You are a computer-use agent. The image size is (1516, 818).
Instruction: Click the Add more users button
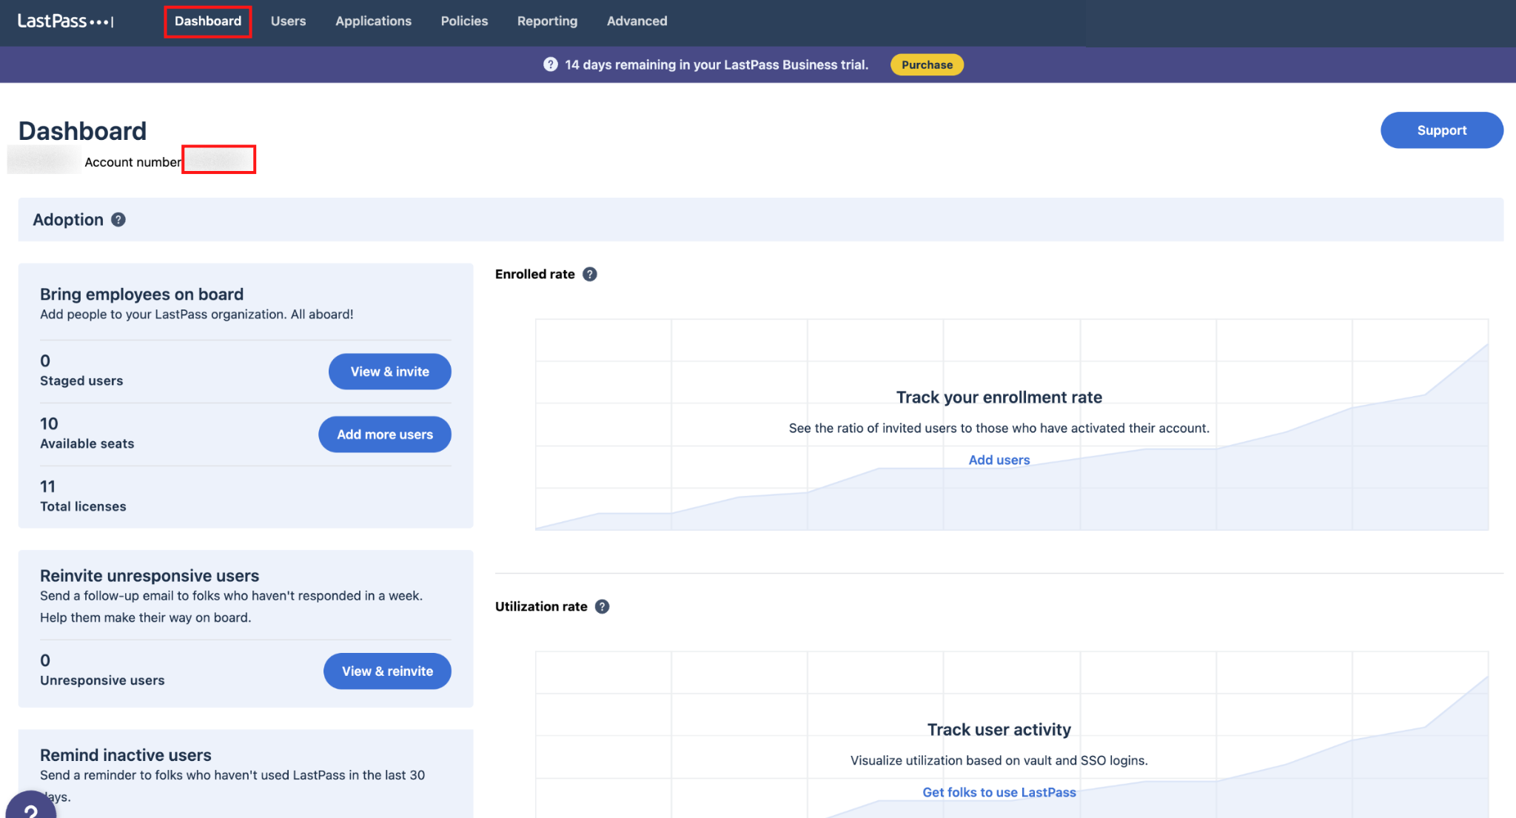[384, 435]
